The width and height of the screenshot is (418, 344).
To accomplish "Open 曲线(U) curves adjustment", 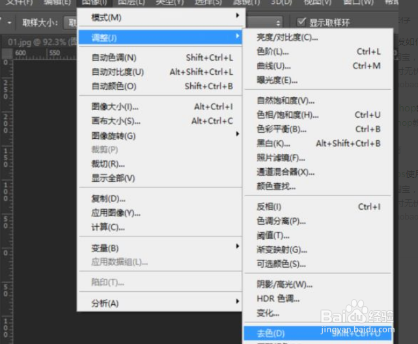I will click(x=318, y=66).
